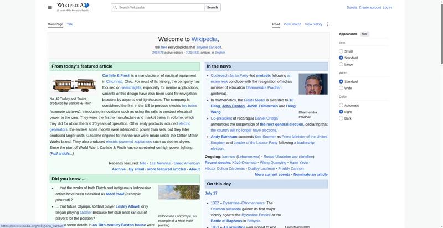Open the Indonesian Landscape painting thumbnail
This screenshot has width=443, height=228.
[x=179, y=192]
